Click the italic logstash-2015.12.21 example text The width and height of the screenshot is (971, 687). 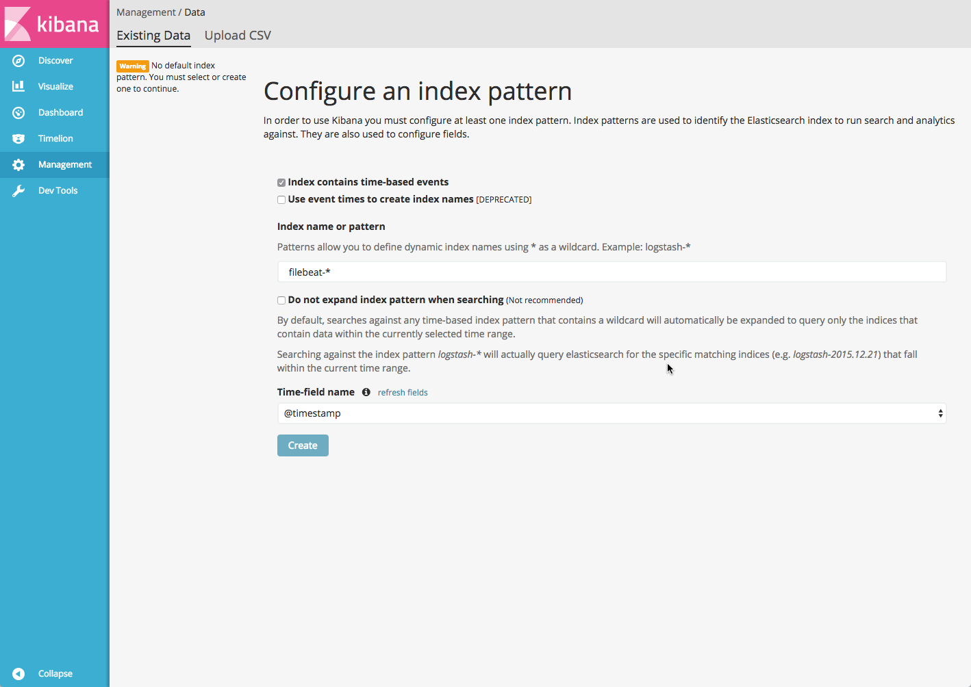tap(835, 354)
